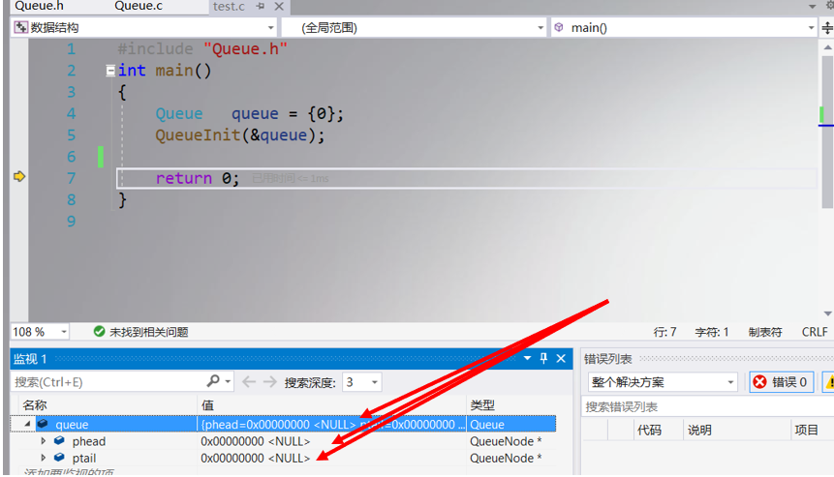The height and width of the screenshot is (477, 834).
Task: Click the CRLF line ending indicator
Action: coord(815,332)
